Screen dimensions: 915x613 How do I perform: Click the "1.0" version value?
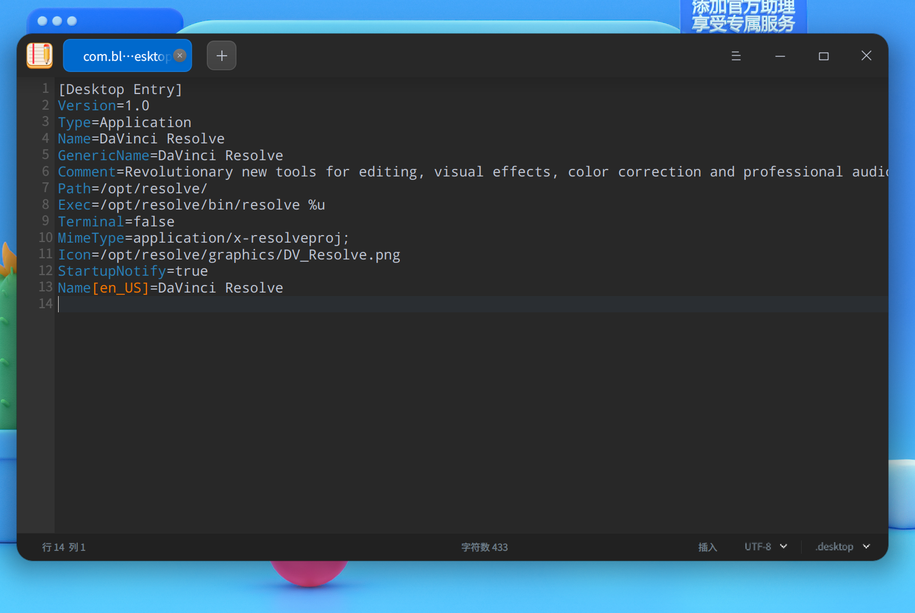click(x=137, y=106)
